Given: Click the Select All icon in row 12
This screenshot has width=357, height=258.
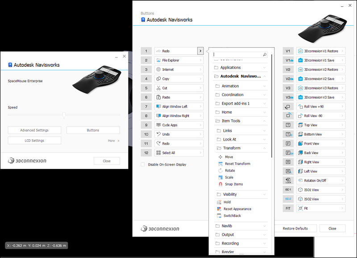Looking at the screenshot, I should tap(158, 153).
